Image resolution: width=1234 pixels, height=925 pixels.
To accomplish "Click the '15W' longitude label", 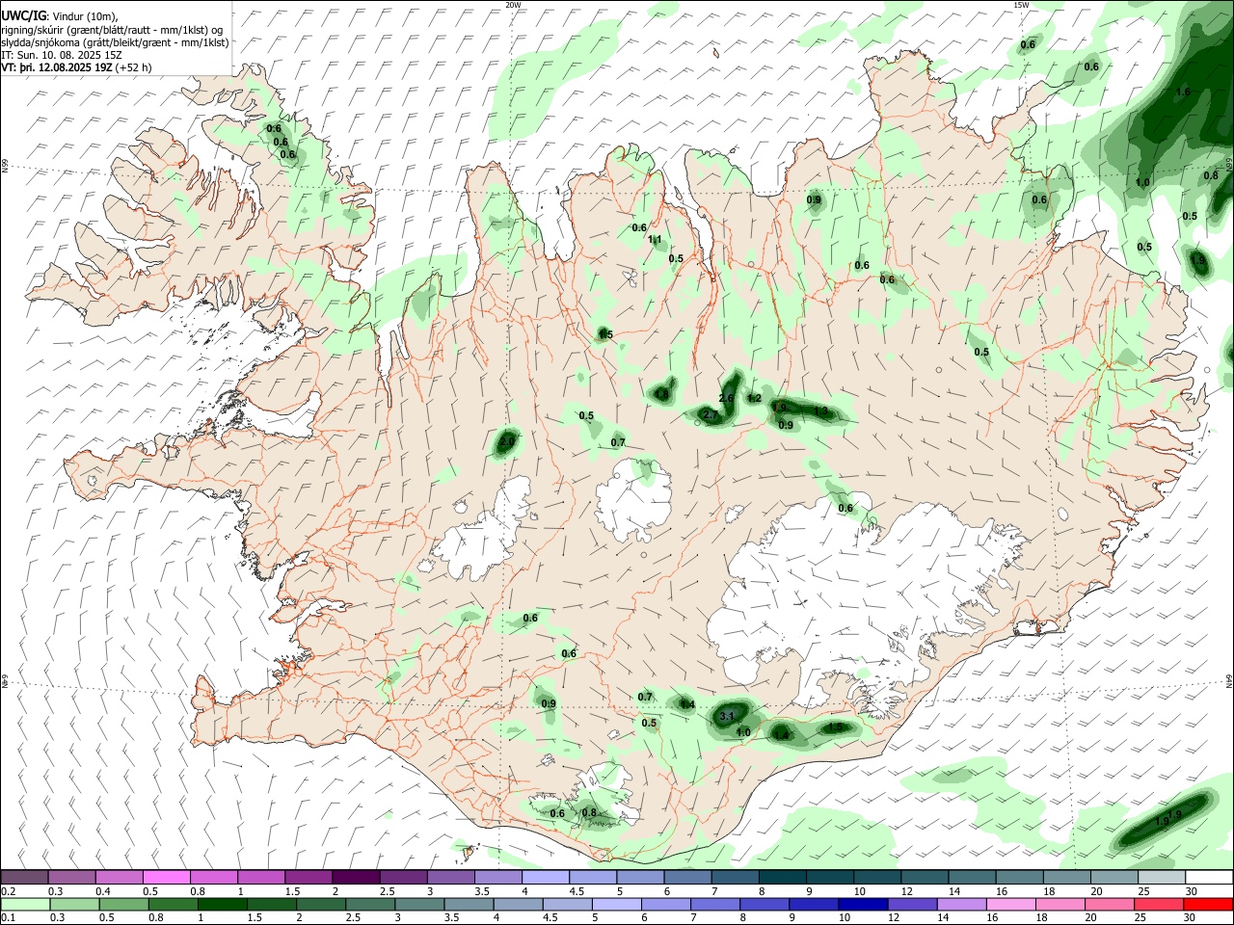I will pos(1020,5).
